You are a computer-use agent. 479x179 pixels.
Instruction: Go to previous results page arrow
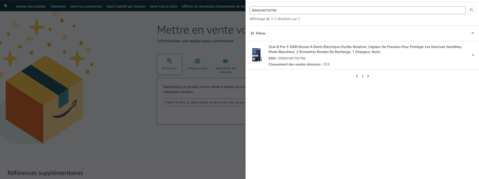[x=357, y=76]
